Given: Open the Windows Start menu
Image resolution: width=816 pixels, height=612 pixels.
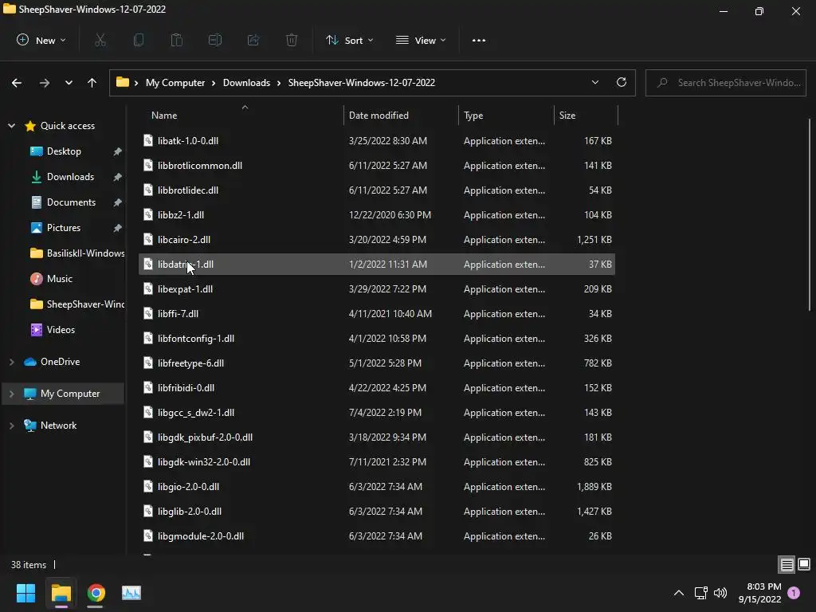Looking at the screenshot, I should [x=26, y=593].
